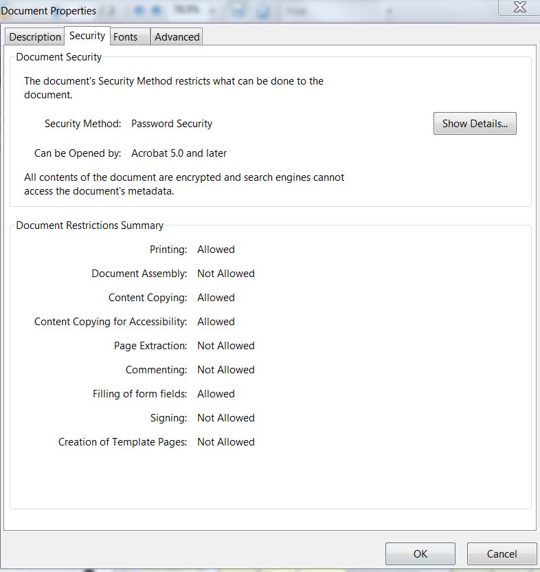Click the Commenting restriction label
This screenshot has height=572, width=540.
(x=156, y=370)
